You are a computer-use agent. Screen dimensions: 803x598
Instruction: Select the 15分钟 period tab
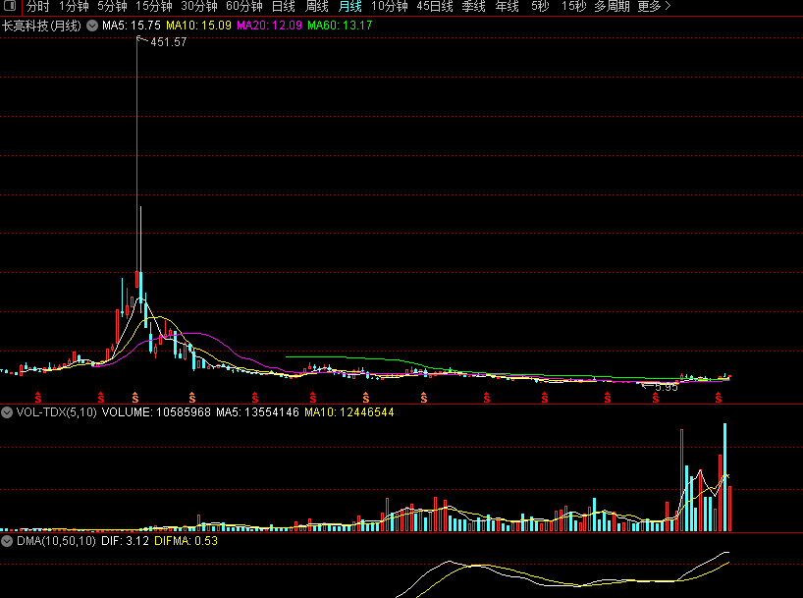[154, 7]
